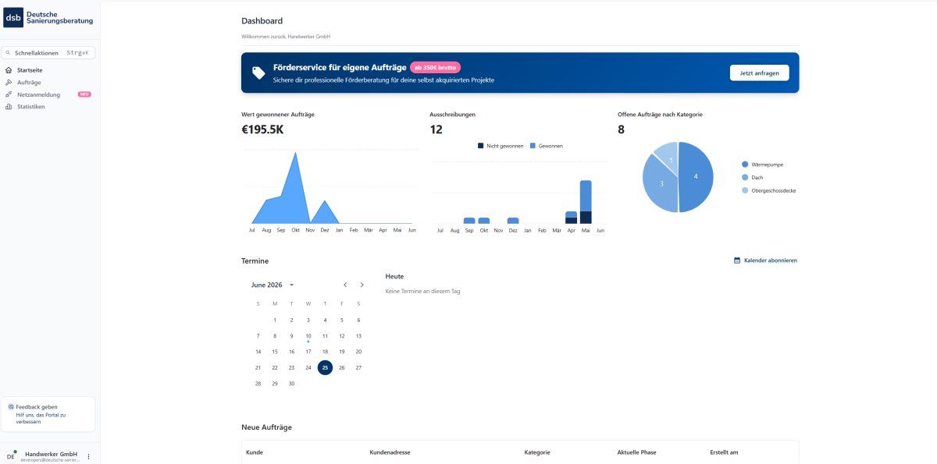This screenshot has height=464, width=937.
Task: Click the Apr bar in Ausschreibungen chart
Action: pyautogui.click(x=571, y=218)
